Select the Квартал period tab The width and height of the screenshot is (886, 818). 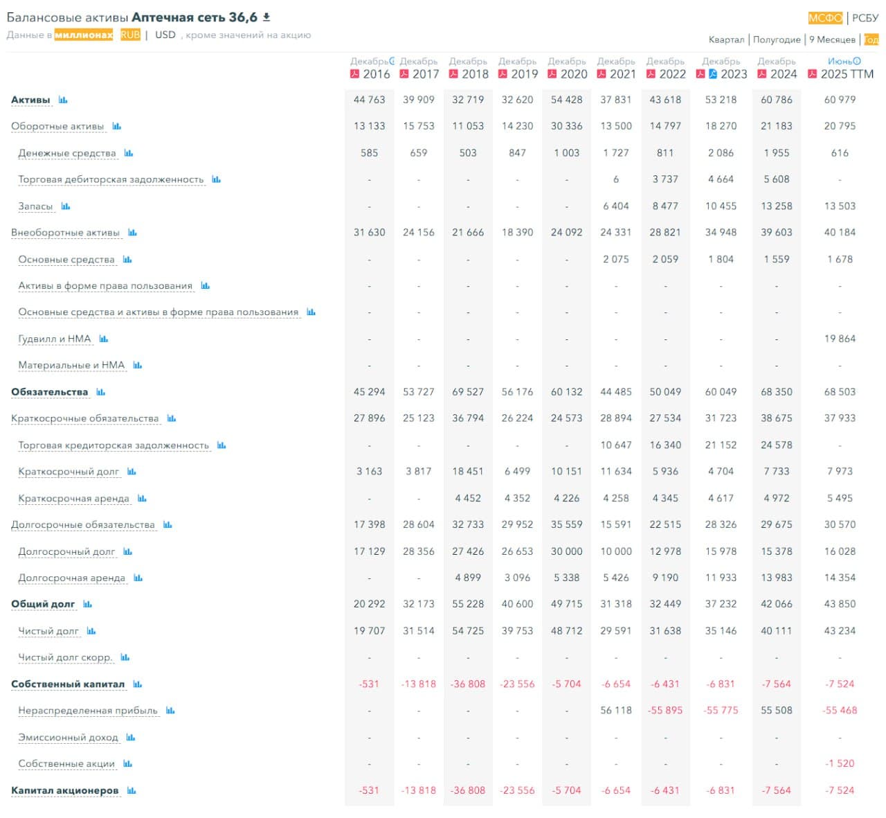(x=726, y=39)
